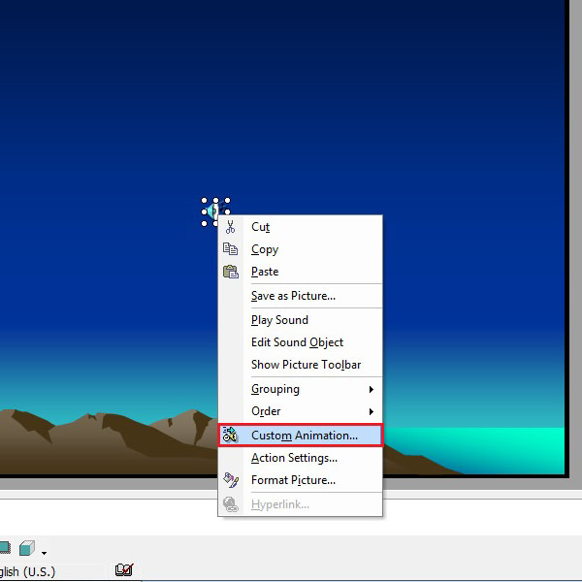Click the "glish (U.S.)" language indicator
This screenshot has width=582, height=582.
click(x=28, y=571)
